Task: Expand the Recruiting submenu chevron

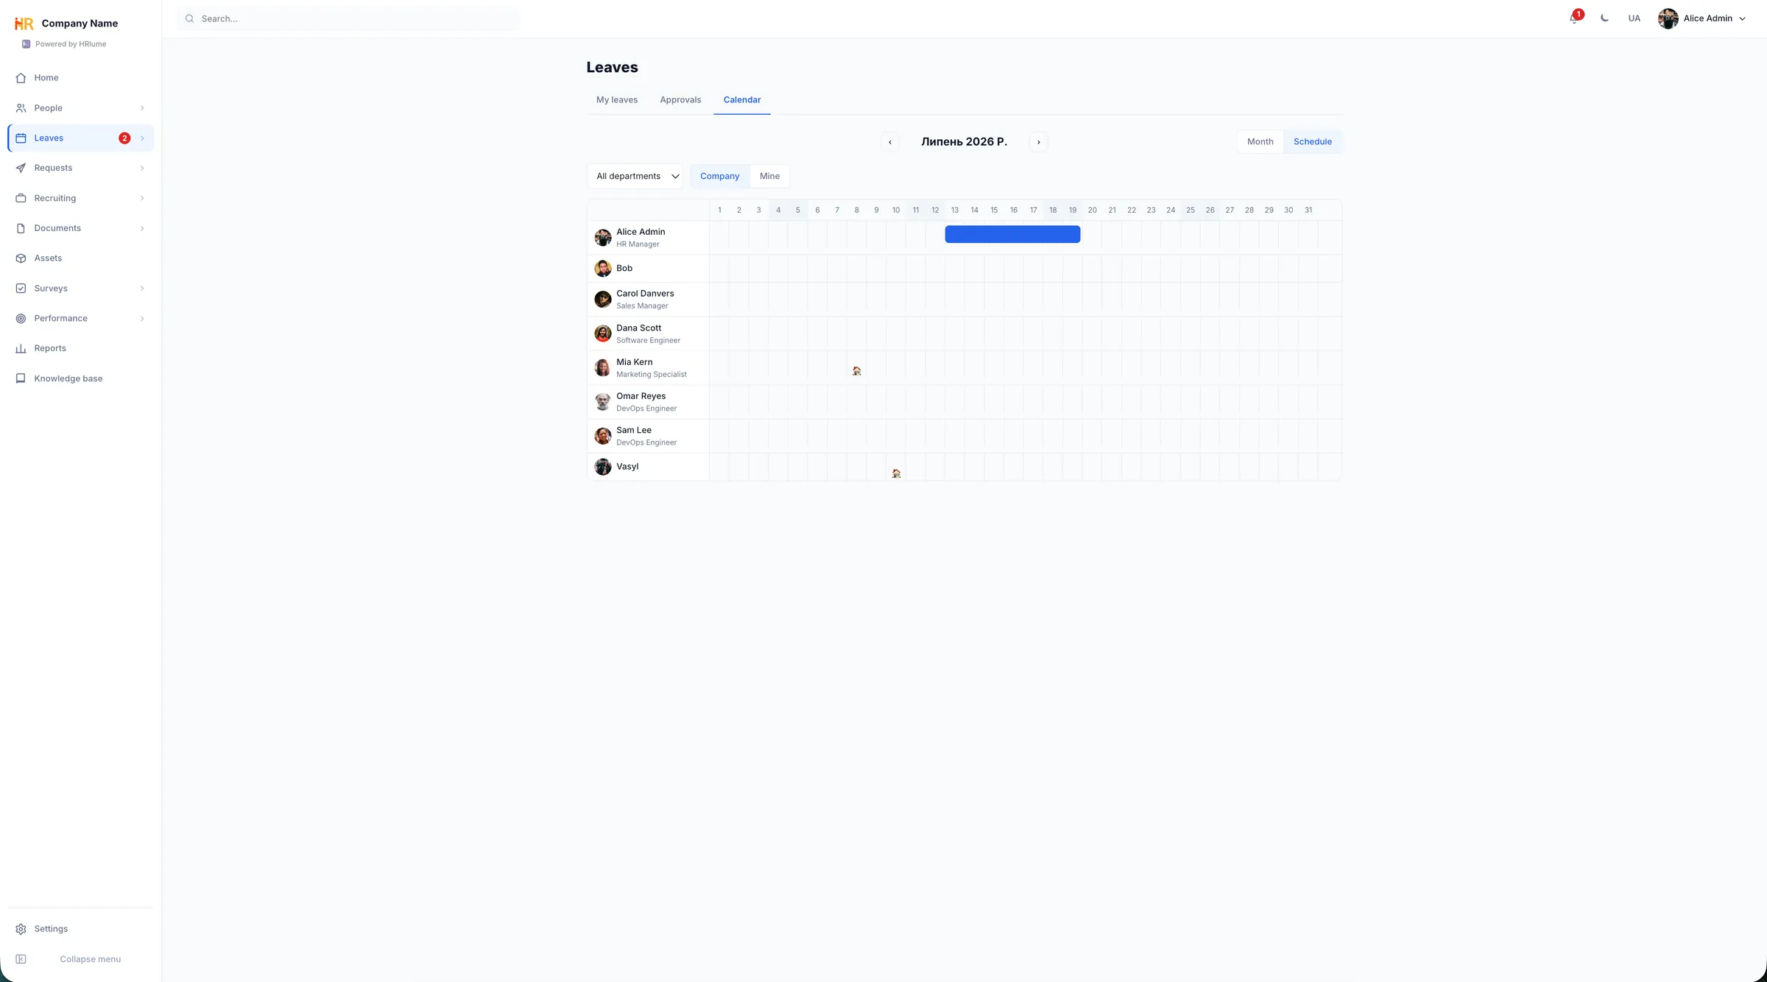Action: coord(142,198)
